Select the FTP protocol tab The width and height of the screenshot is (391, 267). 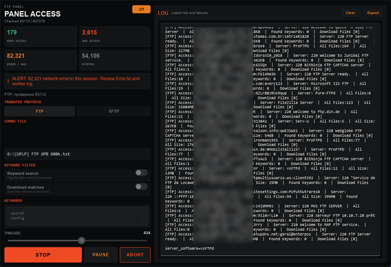[x=40, y=111]
